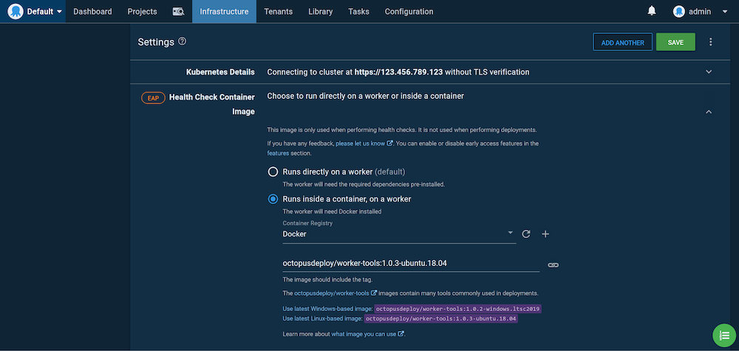Use latest Linux-based image link
This screenshot has height=351, width=739.
point(323,319)
